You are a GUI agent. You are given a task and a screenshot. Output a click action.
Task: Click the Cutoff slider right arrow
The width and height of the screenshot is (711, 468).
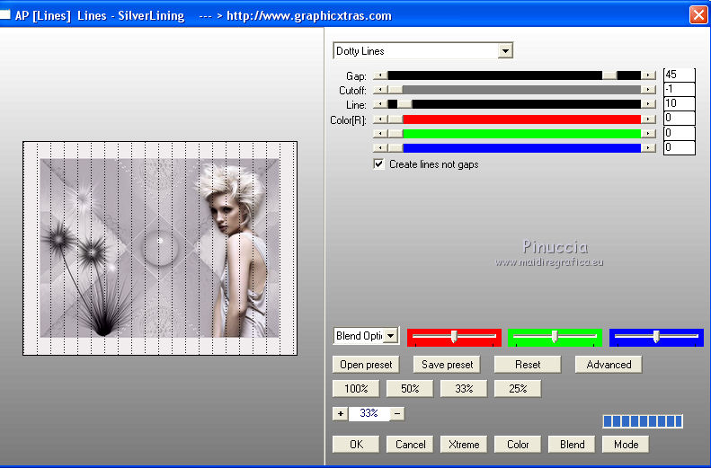pyautogui.click(x=648, y=90)
